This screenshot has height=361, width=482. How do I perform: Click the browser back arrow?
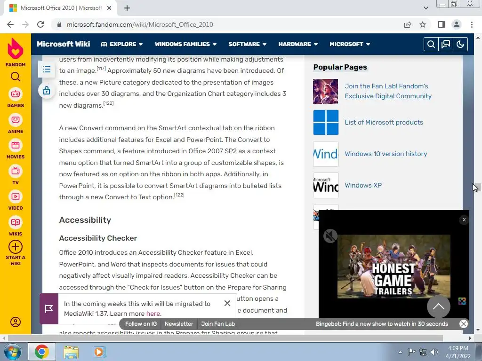10,24
